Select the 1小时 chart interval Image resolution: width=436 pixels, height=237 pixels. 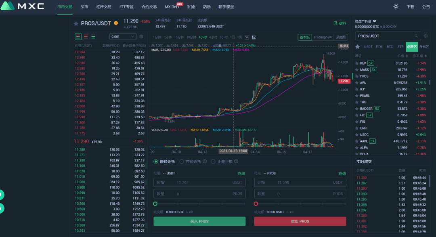(202, 37)
